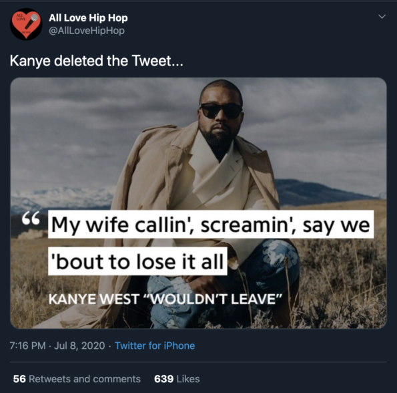Open the attached tweet photo

coord(199,203)
